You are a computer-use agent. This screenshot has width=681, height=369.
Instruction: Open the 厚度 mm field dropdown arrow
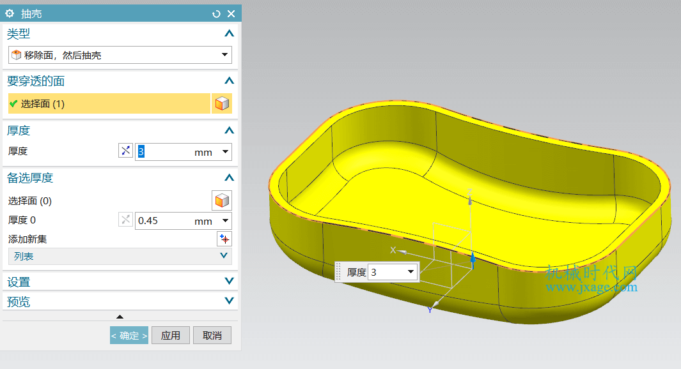[x=226, y=152]
